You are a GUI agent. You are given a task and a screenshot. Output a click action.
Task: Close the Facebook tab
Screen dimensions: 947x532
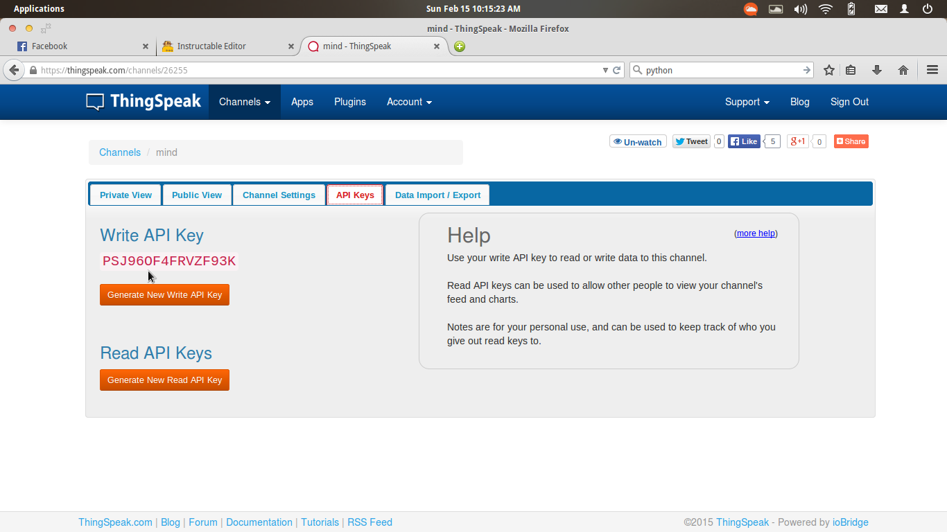146,46
